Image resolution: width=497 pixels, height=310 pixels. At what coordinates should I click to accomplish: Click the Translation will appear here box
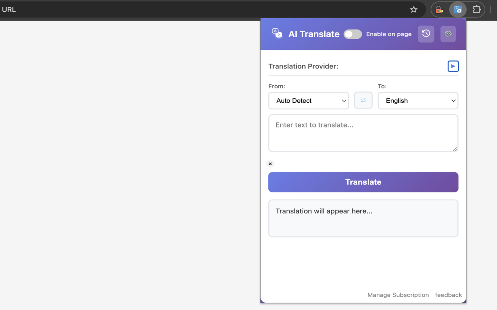[x=363, y=218]
